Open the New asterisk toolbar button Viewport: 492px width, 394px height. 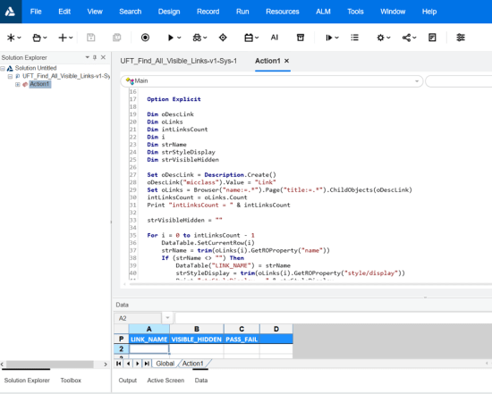[x=11, y=38]
